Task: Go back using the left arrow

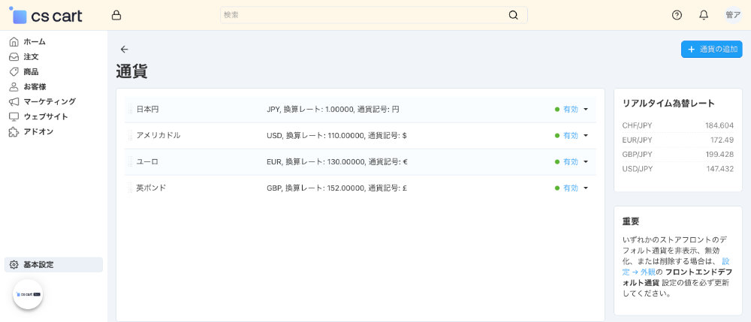Action: tap(125, 50)
